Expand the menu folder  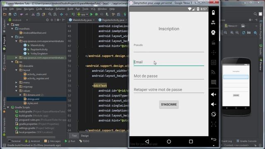[16, 82]
